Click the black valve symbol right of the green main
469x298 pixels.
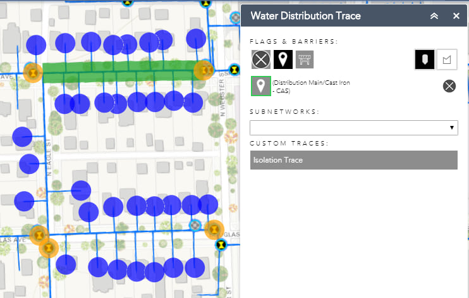[x=234, y=69]
